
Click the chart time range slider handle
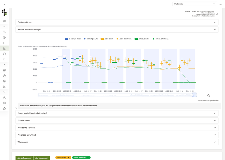(194, 95)
